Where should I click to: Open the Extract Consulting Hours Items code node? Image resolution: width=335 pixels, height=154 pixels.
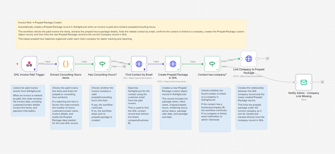tap(66, 64)
